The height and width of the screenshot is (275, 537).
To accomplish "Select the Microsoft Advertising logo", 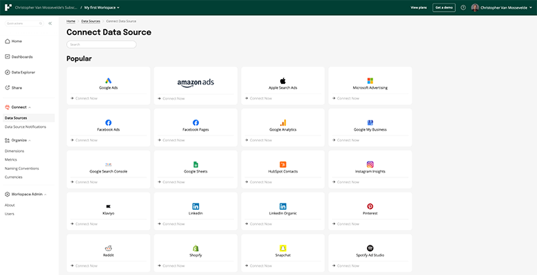I will [370, 80].
